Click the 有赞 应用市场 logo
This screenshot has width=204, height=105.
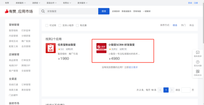pyautogui.click(x=19, y=11)
